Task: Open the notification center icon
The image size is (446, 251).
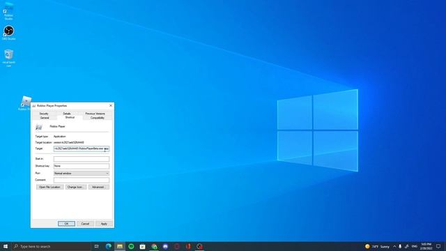Action: pos(438,246)
